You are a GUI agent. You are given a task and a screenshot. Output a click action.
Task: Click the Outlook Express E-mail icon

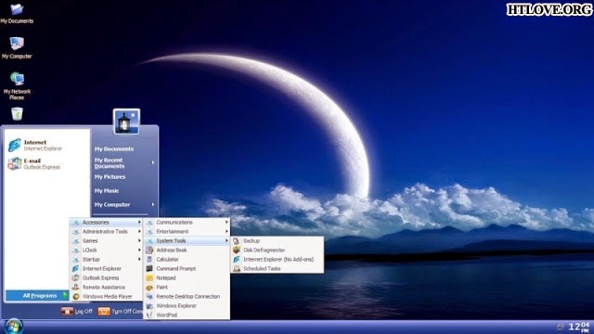(x=15, y=163)
